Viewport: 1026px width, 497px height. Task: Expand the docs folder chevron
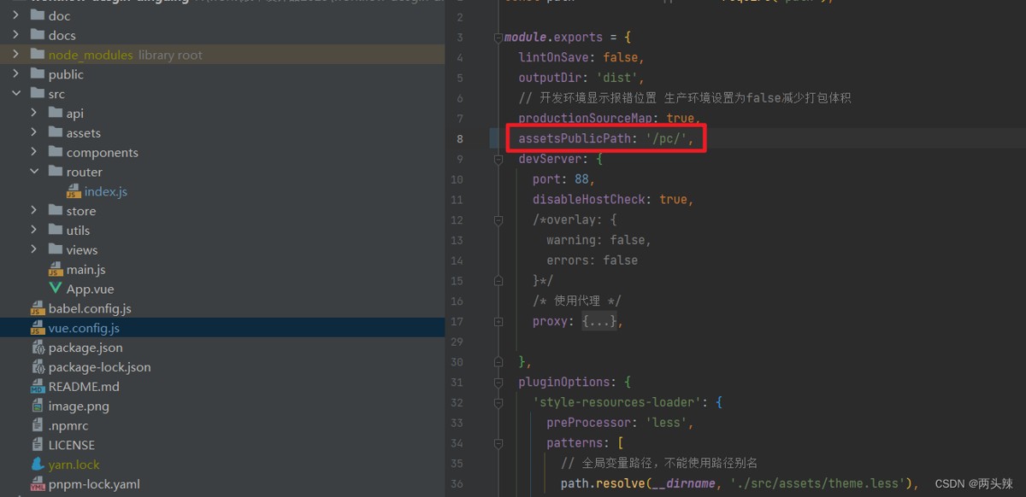(x=15, y=35)
